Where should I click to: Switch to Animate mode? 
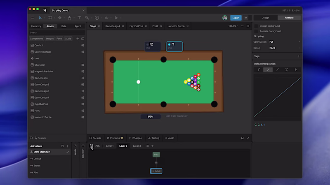(x=289, y=18)
